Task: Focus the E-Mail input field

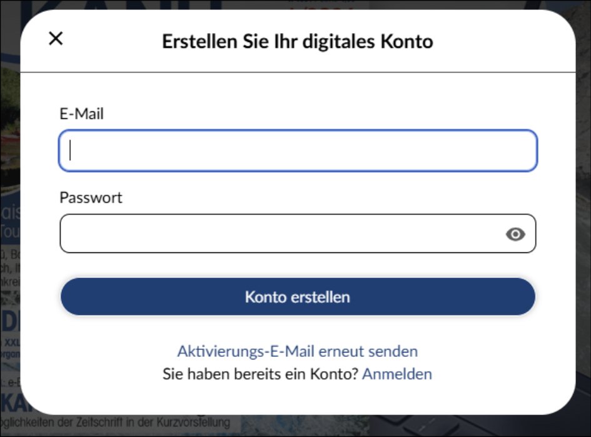Action: (298, 151)
